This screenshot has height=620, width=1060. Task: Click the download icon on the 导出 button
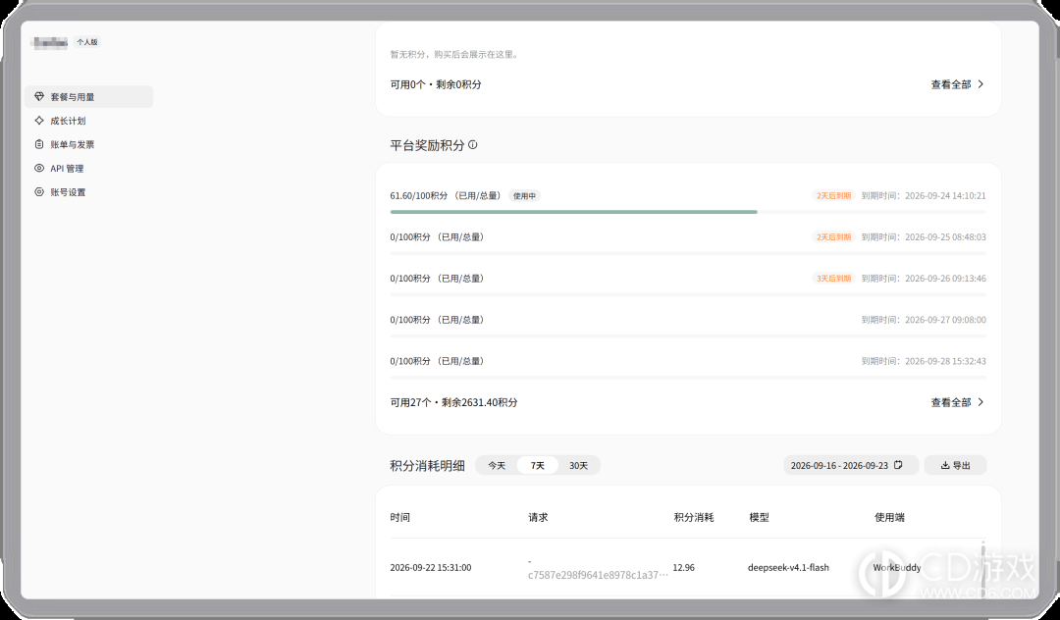(945, 465)
